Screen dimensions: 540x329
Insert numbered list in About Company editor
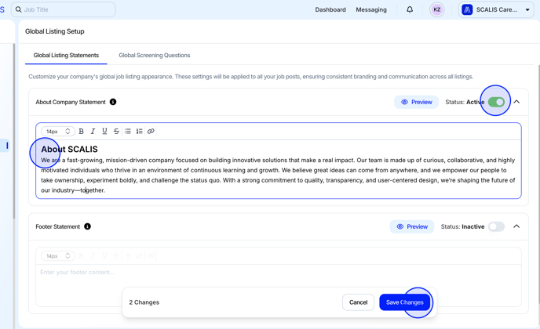point(140,132)
